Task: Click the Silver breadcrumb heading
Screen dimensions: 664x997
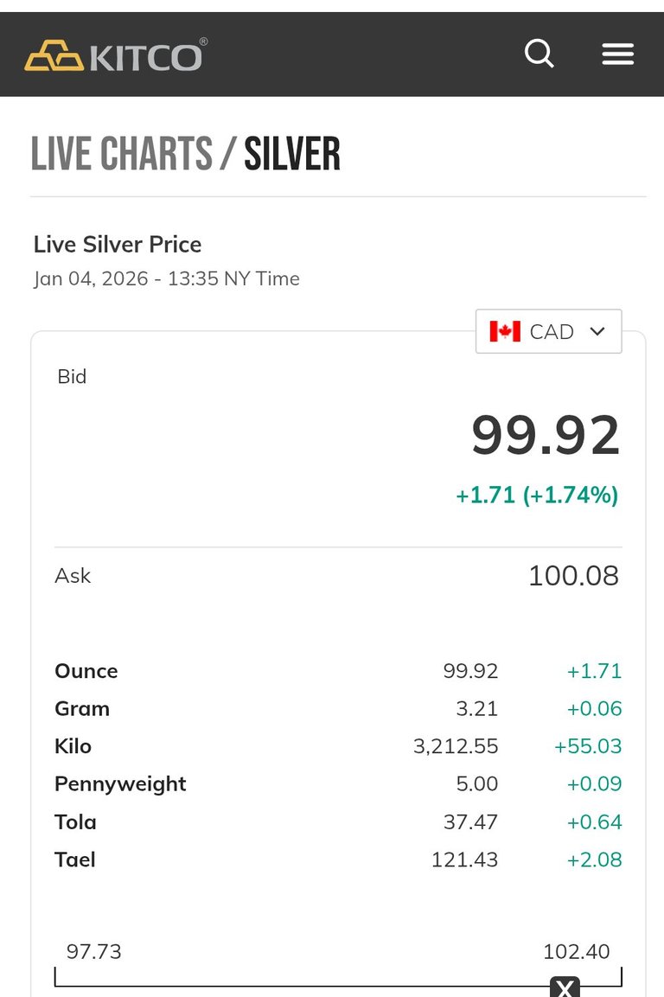Action: tap(292, 155)
